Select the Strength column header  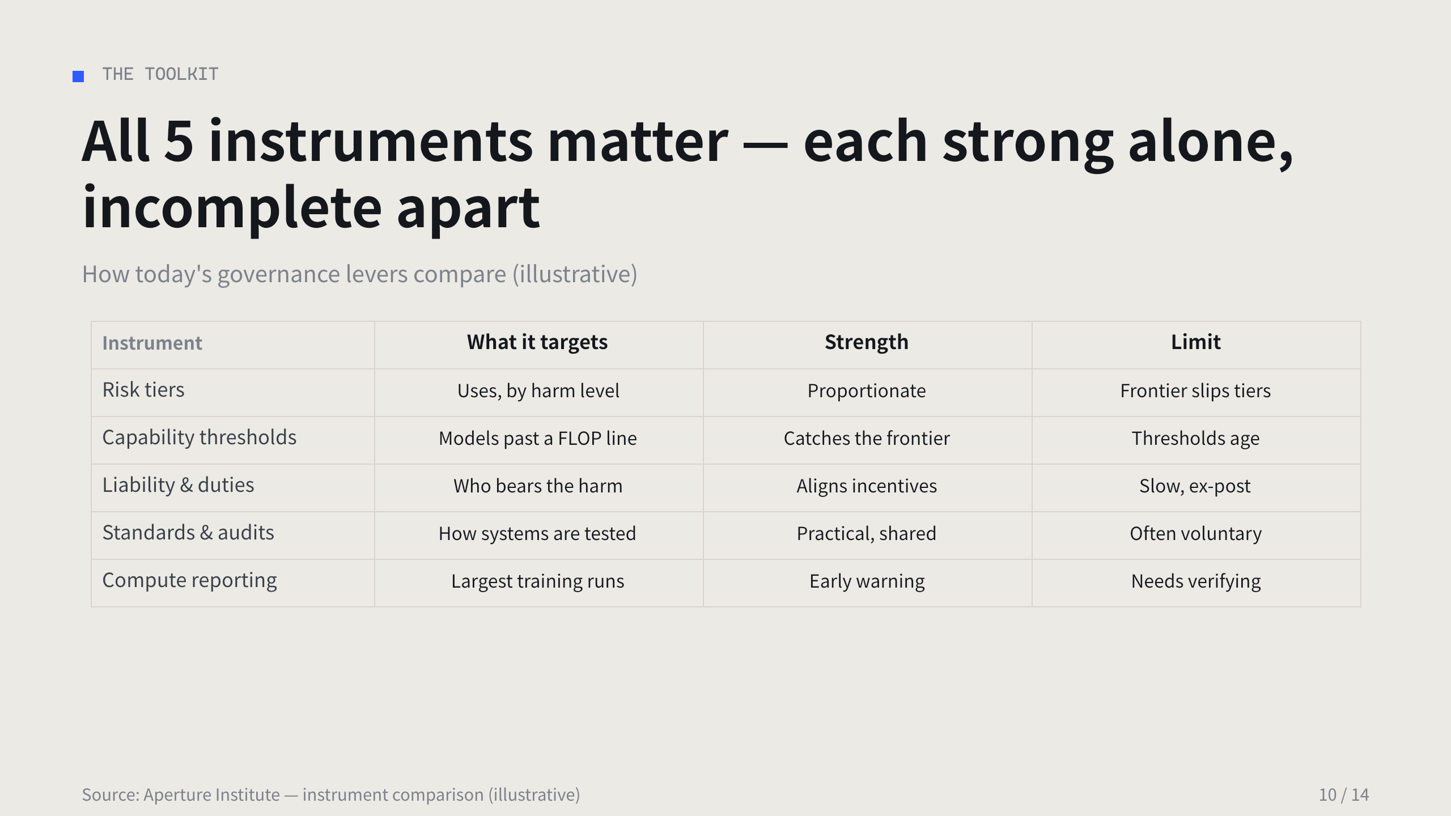point(867,342)
